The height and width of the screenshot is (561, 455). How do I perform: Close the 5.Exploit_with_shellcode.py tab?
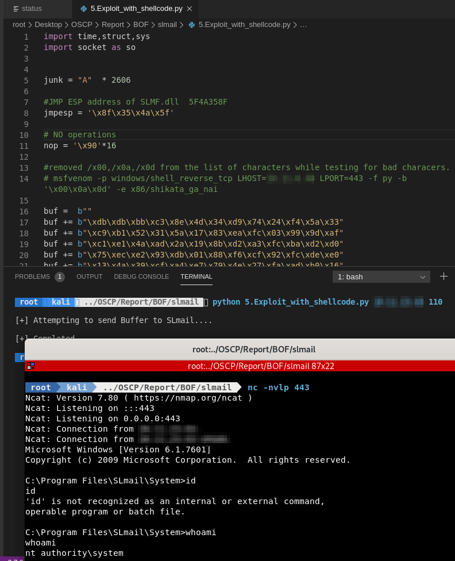190,9
